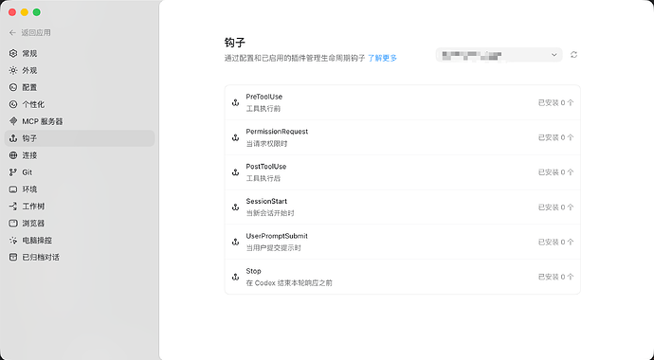654x360 pixels.
Task: Click the 浏览器 icon in sidebar
Action: (x=13, y=224)
